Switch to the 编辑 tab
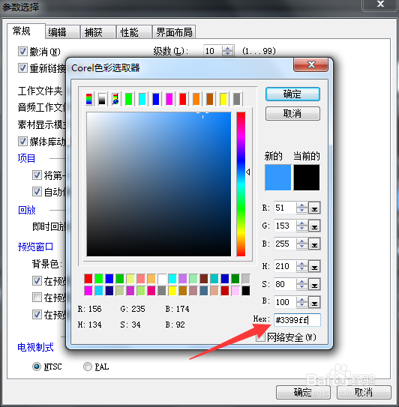This screenshot has height=407, width=399. tap(62, 32)
